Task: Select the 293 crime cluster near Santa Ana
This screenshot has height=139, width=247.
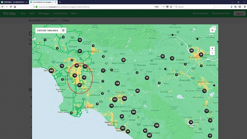Action: [x=133, y=112]
